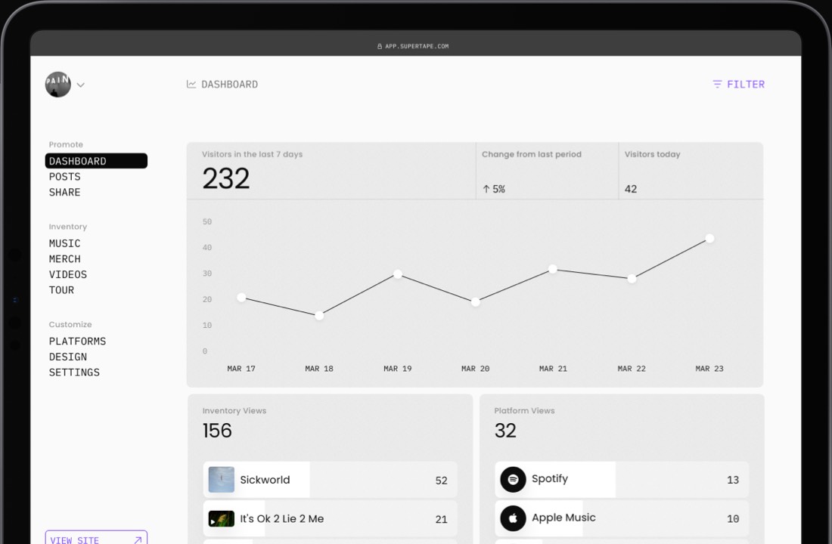Open Music inventory
This screenshot has width=832, height=544.
click(x=65, y=243)
